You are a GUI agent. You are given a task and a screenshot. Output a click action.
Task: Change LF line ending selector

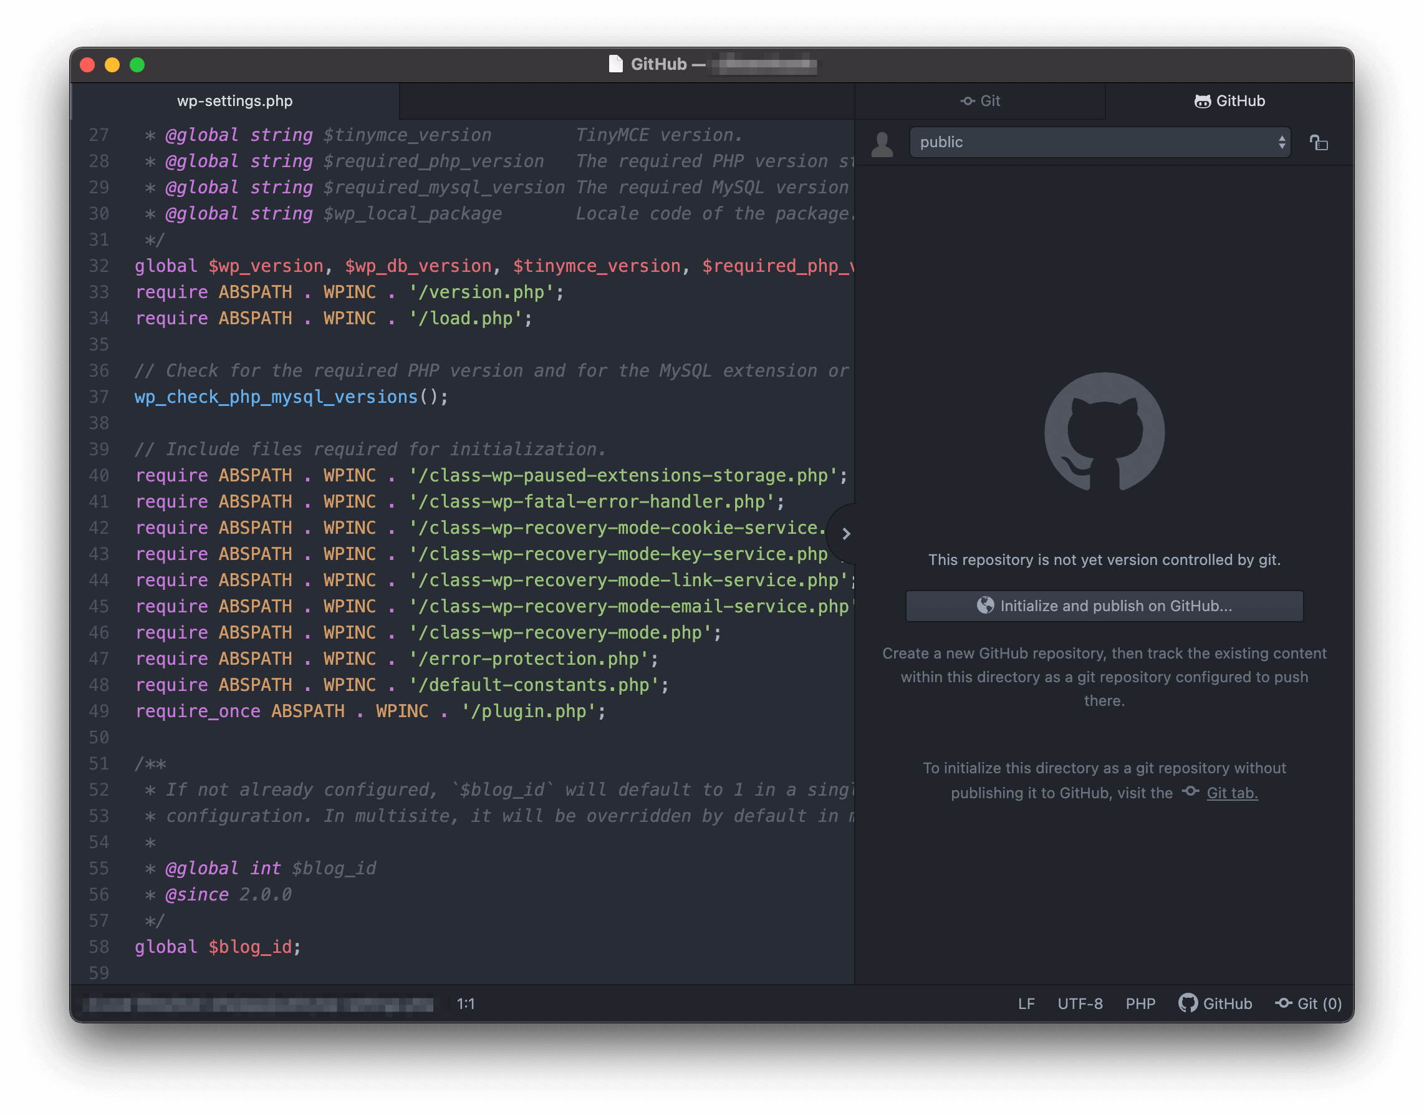point(1026,1003)
